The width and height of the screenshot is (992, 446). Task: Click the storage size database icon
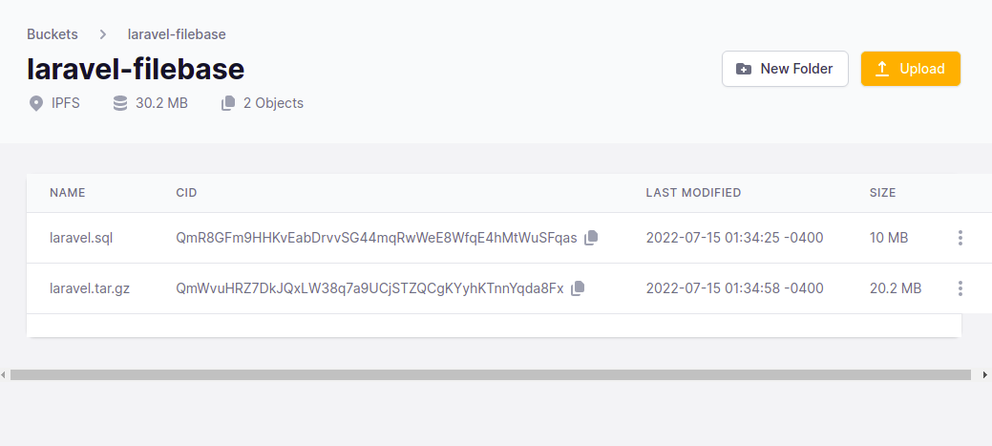119,103
